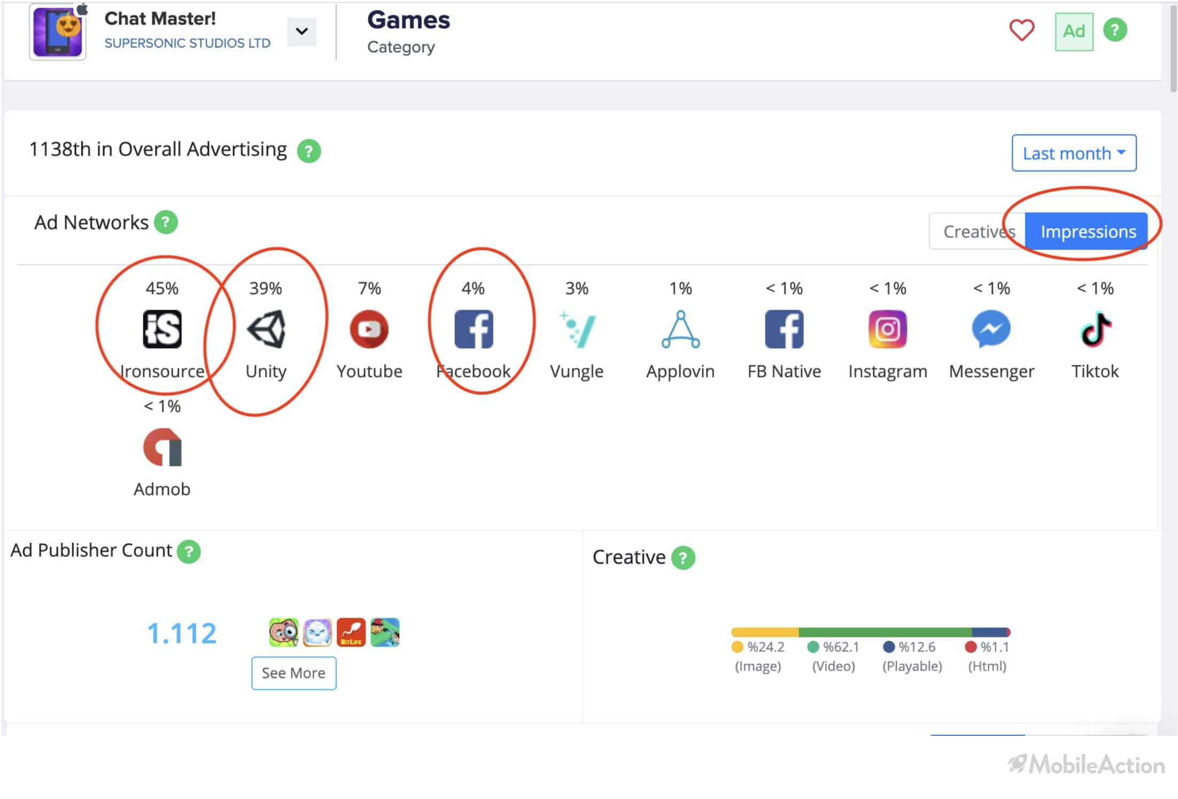Click blue Playable segment of creative bar
Screen dimensions: 1178x799
coord(989,632)
